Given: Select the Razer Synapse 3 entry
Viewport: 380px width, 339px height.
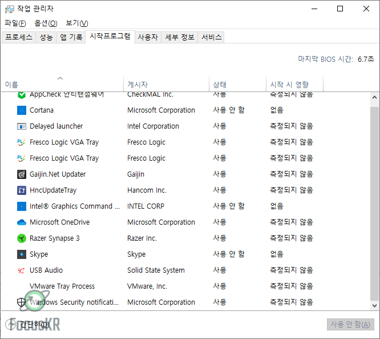Looking at the screenshot, I should click(x=55, y=238).
